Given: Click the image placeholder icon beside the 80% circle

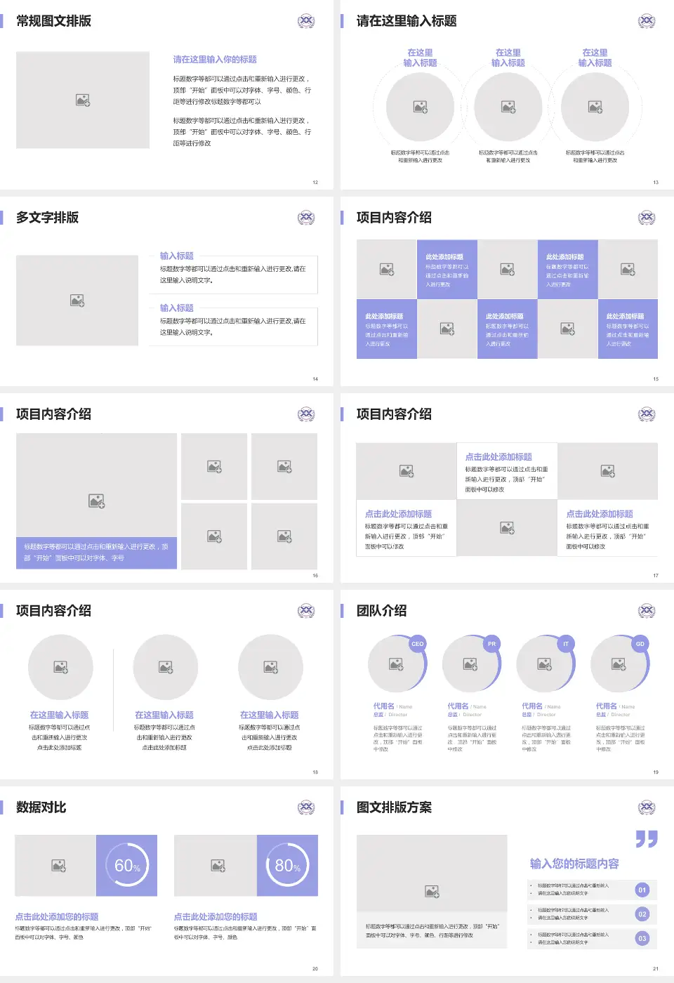Looking at the screenshot, I should click(x=218, y=866).
